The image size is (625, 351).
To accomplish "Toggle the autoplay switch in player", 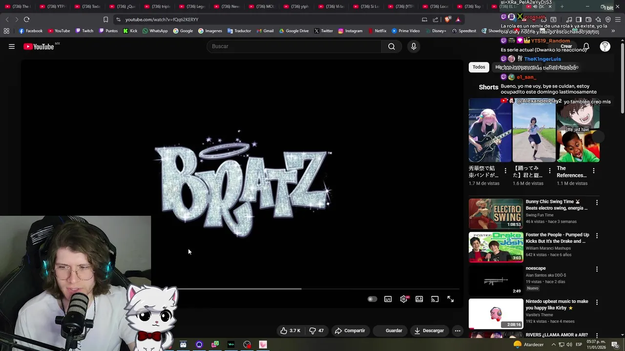I will (x=372, y=299).
